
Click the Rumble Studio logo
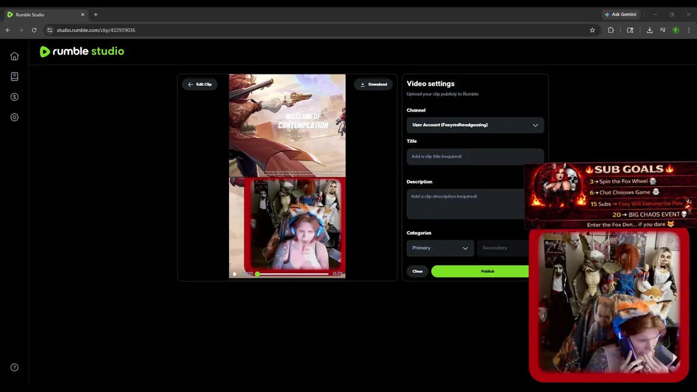click(82, 51)
